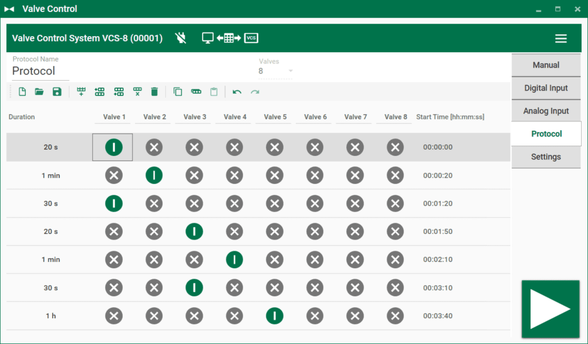Paste rows from the clipboard
588x344 pixels.
pyautogui.click(x=214, y=91)
